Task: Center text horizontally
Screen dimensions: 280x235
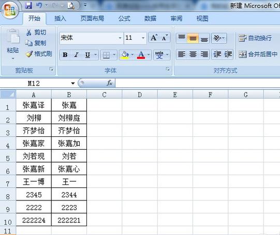Action: pyautogui.click(x=193, y=54)
